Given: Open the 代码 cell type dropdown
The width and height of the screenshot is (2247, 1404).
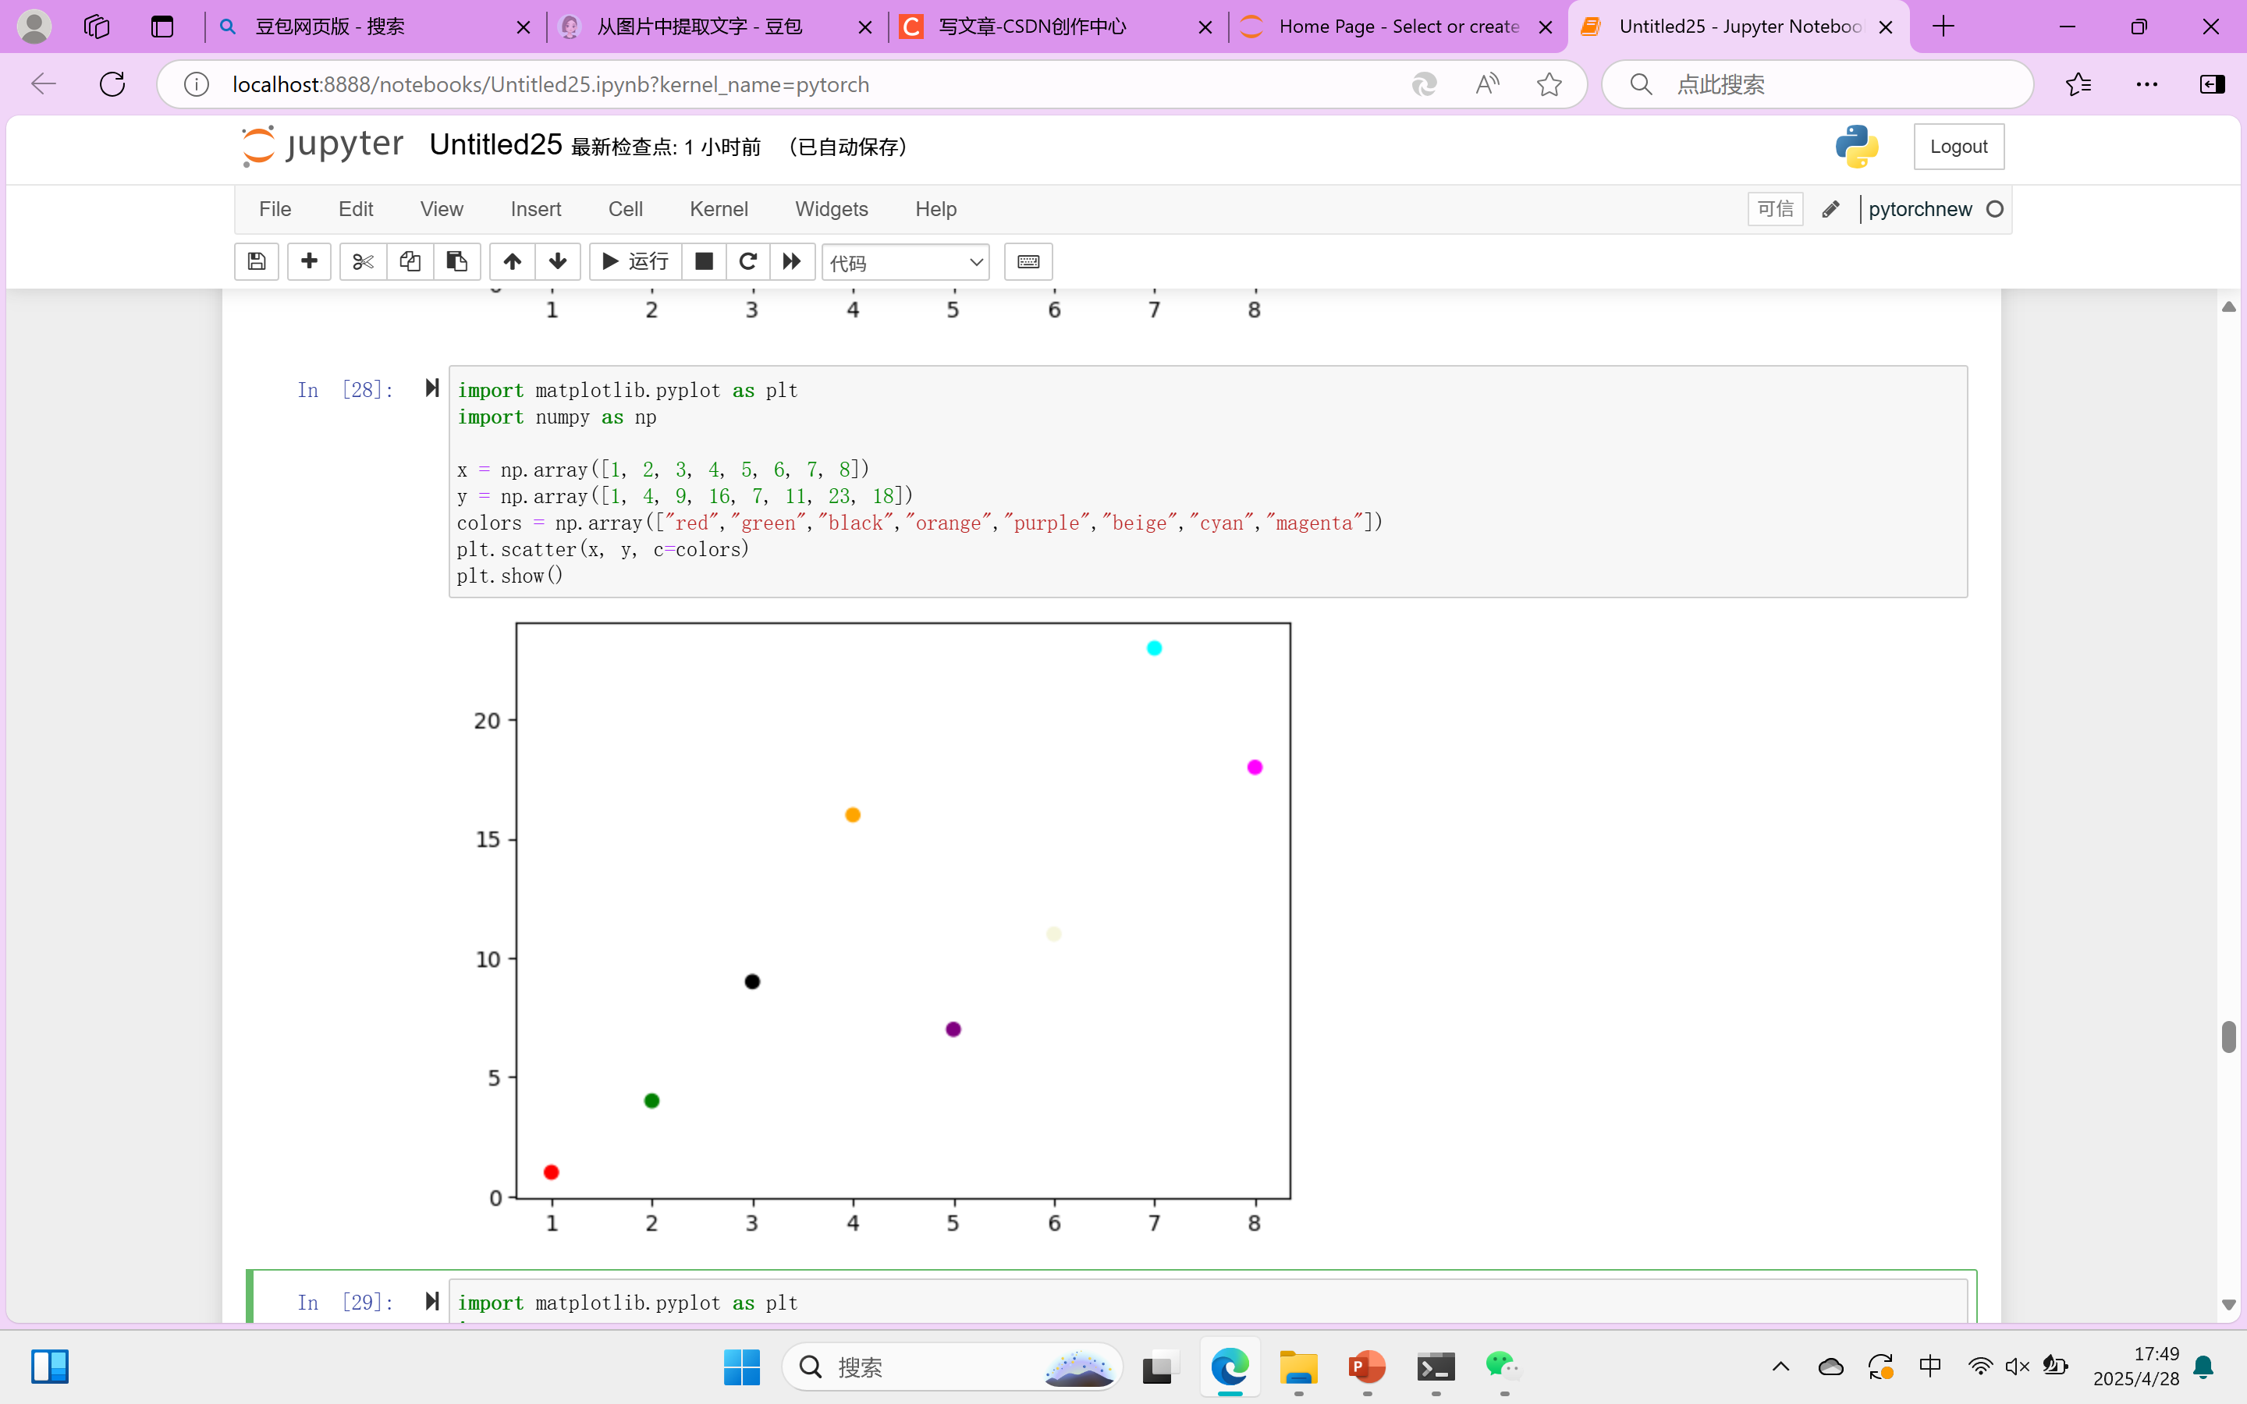Looking at the screenshot, I should 905,263.
